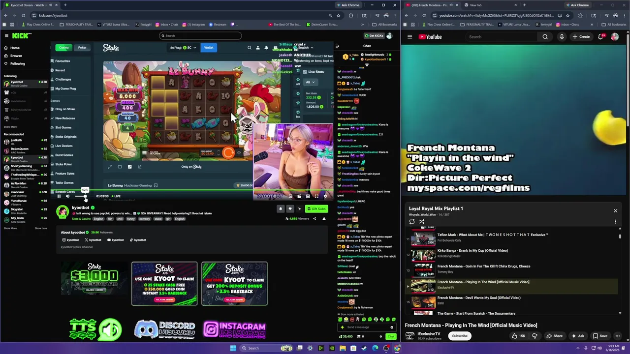Click the YouTube search box
This screenshot has width=630, height=354.
tap(502, 37)
